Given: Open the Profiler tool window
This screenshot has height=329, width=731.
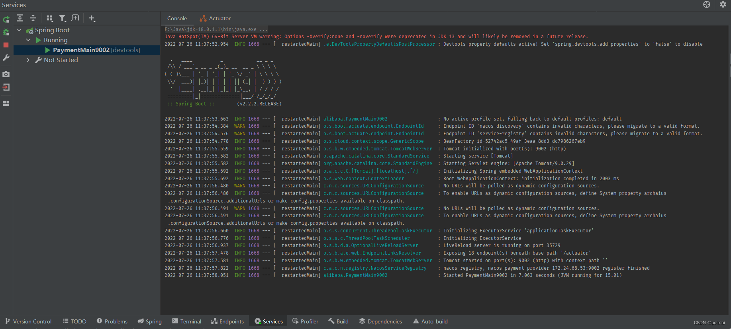Looking at the screenshot, I should click(x=306, y=321).
